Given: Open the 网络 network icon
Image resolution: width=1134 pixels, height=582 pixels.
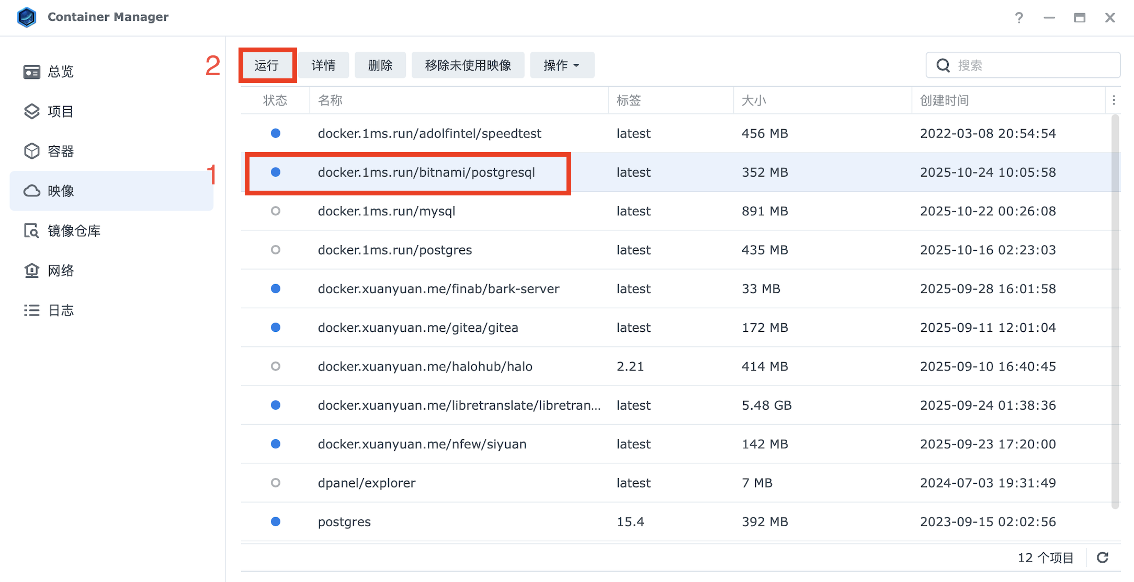Looking at the screenshot, I should (x=32, y=271).
